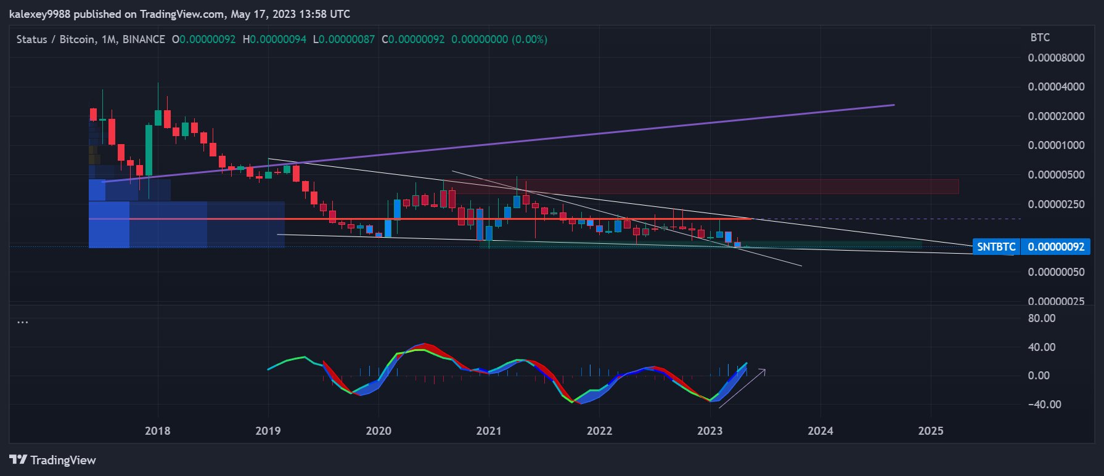Click the 0.00000025 price axis value
This screenshot has width=1104, height=476.
[1056, 301]
